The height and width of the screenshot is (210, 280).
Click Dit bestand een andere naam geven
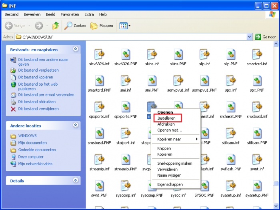(43, 62)
